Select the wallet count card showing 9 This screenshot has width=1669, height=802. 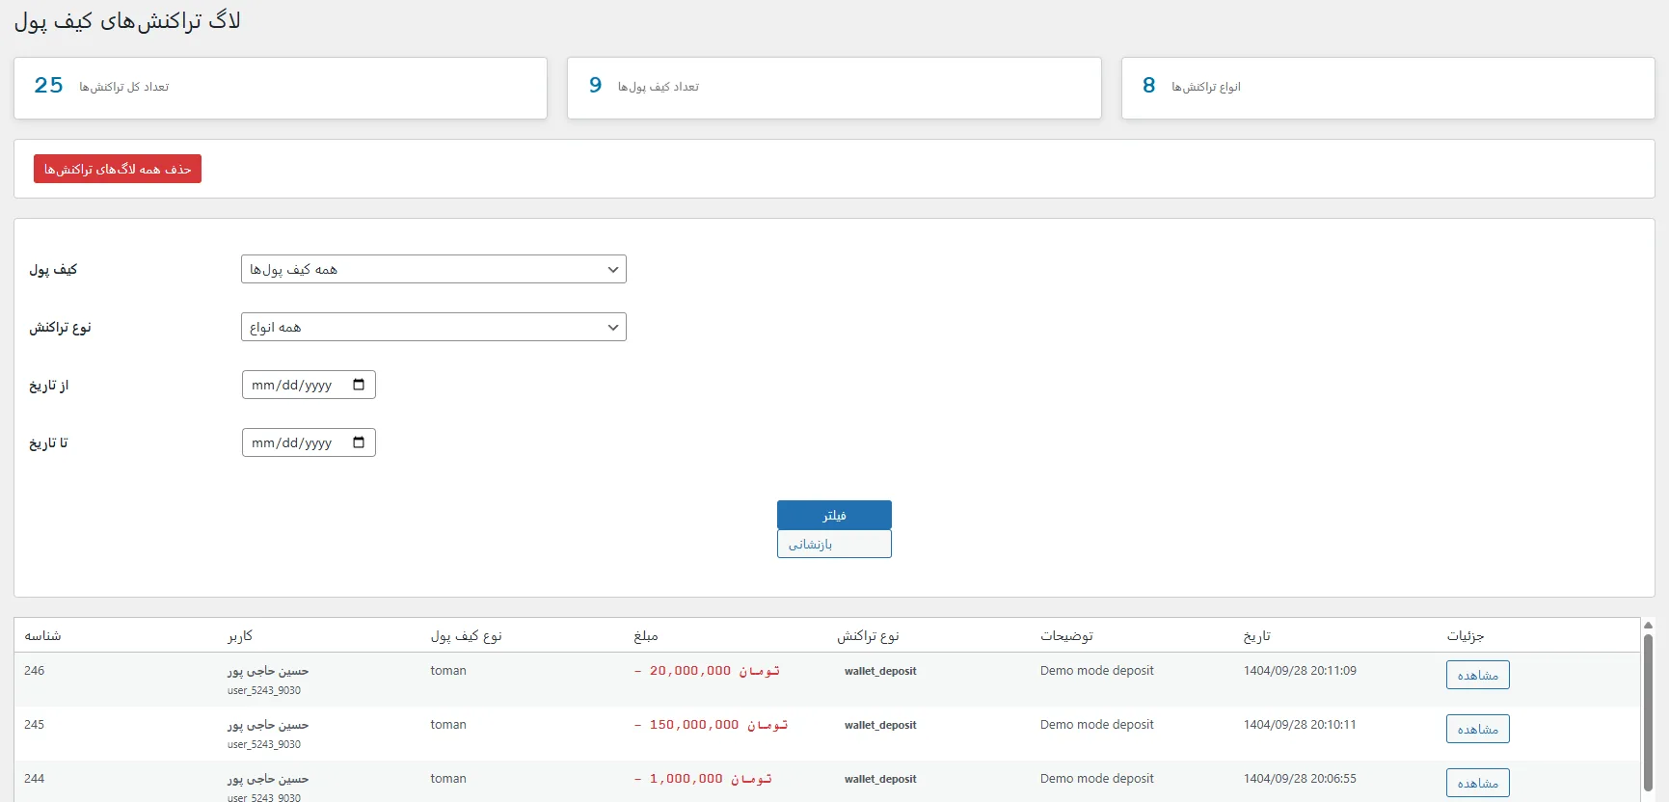[x=834, y=88]
